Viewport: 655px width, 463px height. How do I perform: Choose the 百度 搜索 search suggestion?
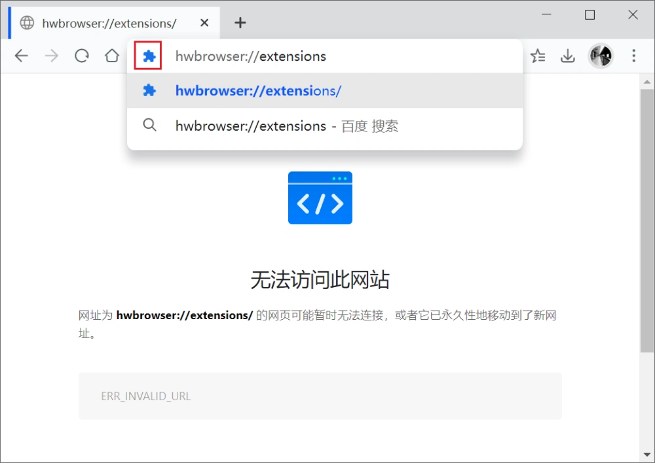point(325,126)
